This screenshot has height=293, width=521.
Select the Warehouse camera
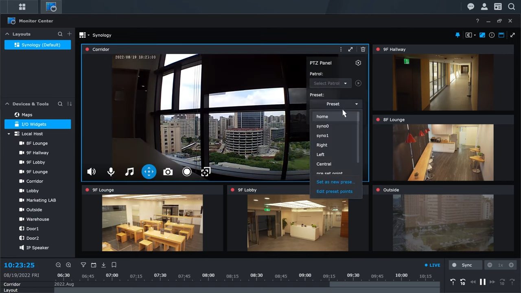(37, 219)
